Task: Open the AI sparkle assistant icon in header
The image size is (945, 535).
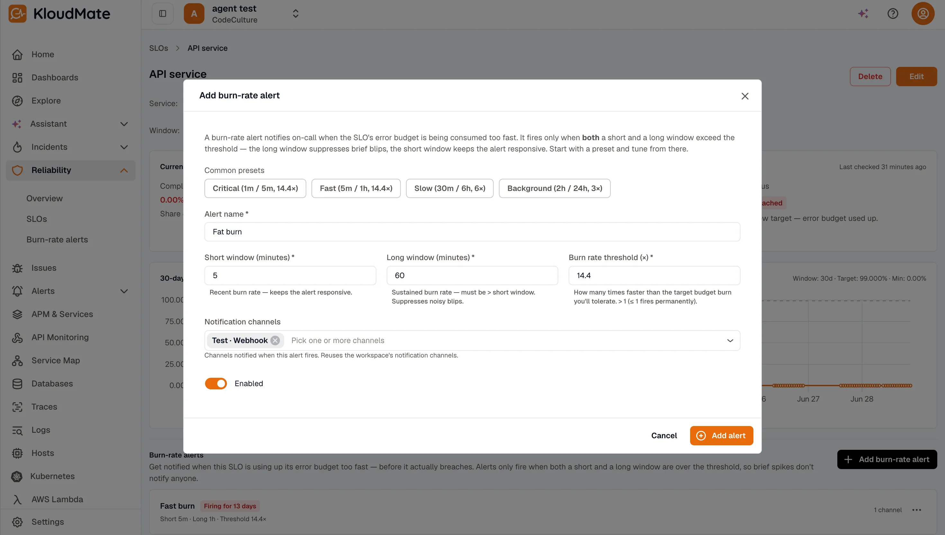Action: (863, 14)
